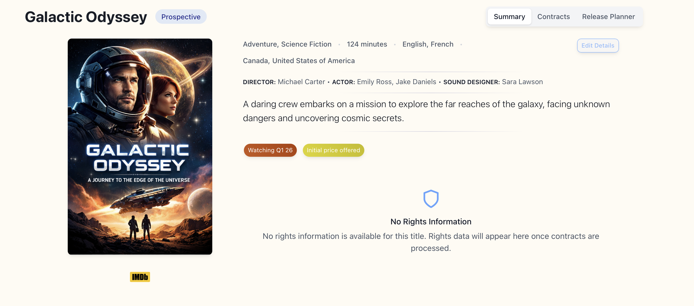Open the Contracts tab
Viewport: 694px width, 306px height.
[553, 17]
